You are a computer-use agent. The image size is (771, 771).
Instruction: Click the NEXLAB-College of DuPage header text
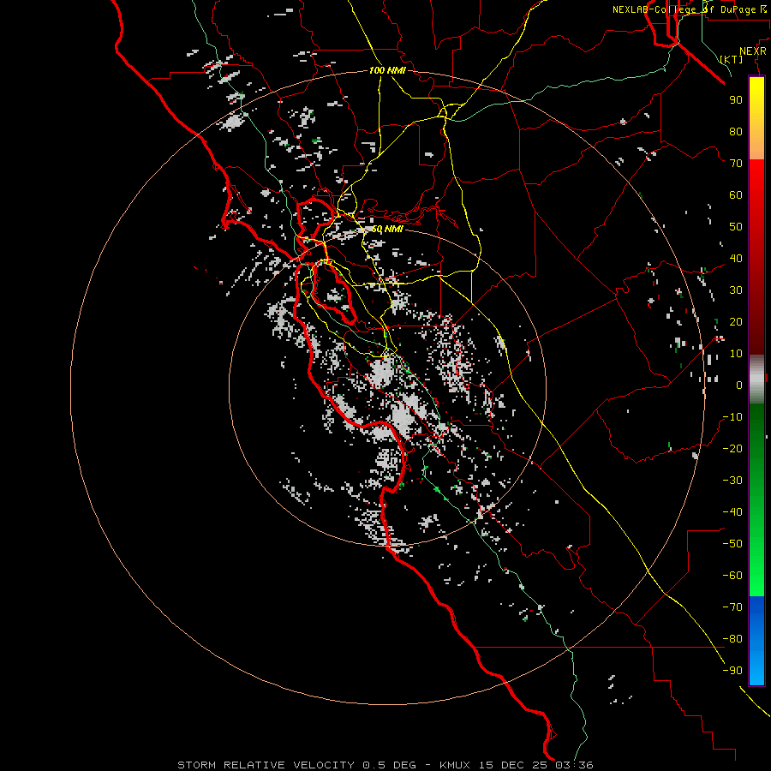click(689, 9)
